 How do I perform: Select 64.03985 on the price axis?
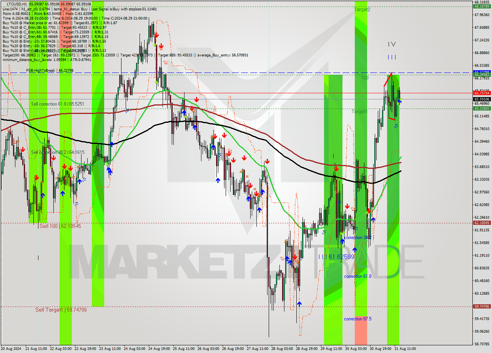tap(482, 154)
